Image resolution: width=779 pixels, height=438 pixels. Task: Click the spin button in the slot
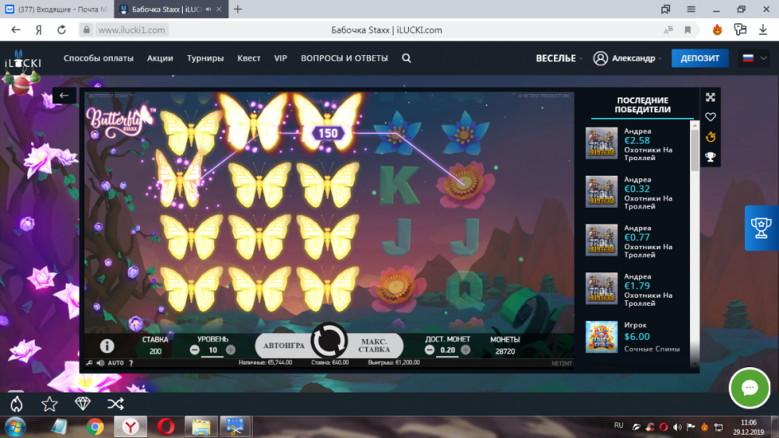(329, 342)
